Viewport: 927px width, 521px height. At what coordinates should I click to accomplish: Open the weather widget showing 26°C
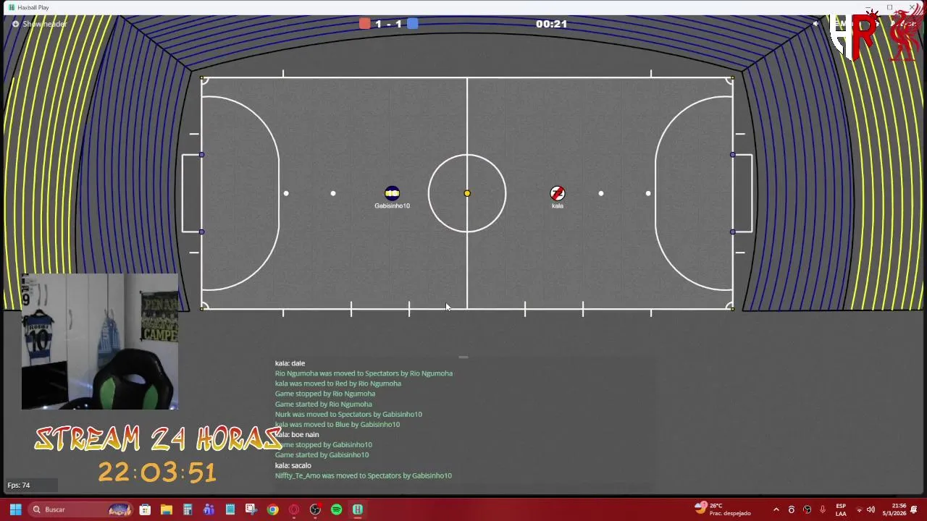[x=722, y=509]
